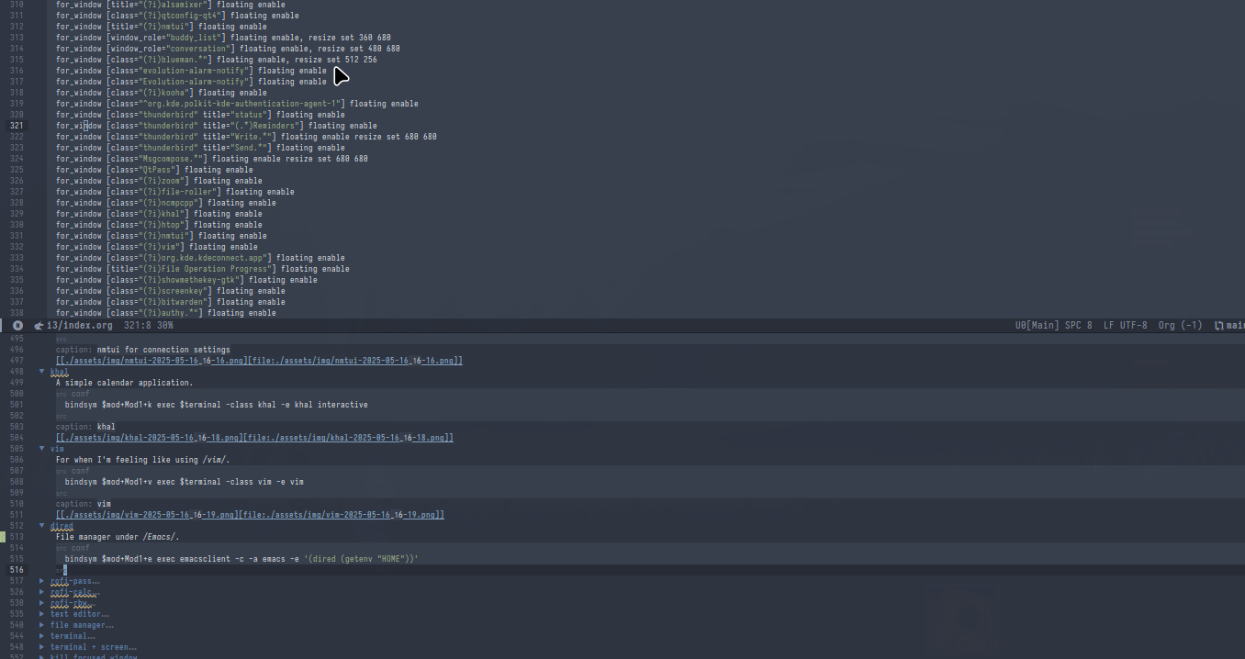This screenshot has width=1245, height=659.
Task: Open the vim-2025-05-16_16-19.png image link
Action: [x=250, y=515]
